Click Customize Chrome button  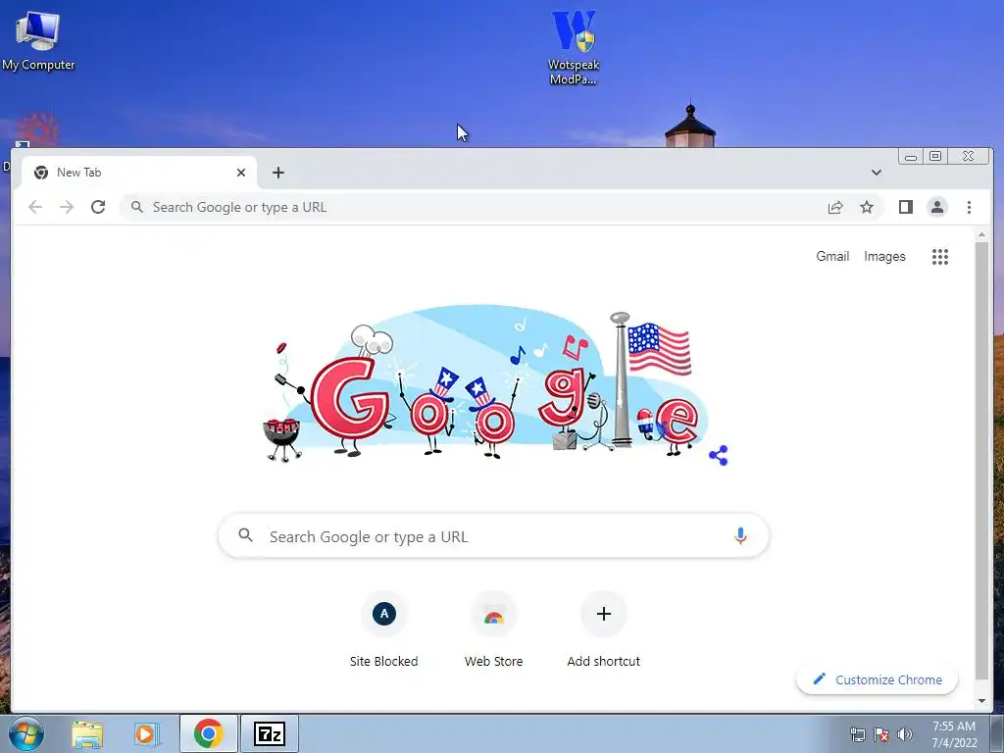(878, 679)
